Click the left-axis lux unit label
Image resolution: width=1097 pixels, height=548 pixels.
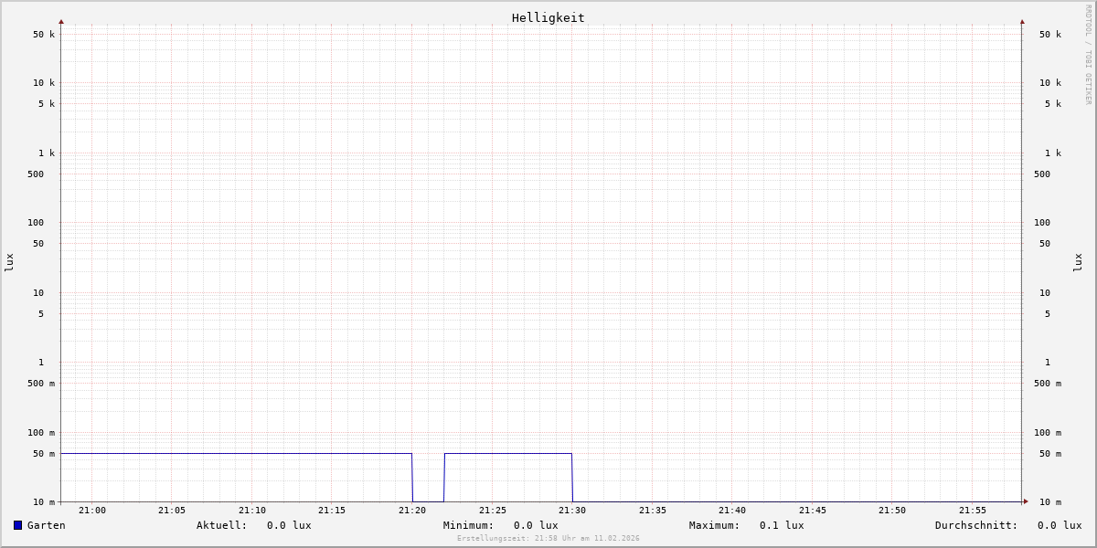click(x=9, y=262)
